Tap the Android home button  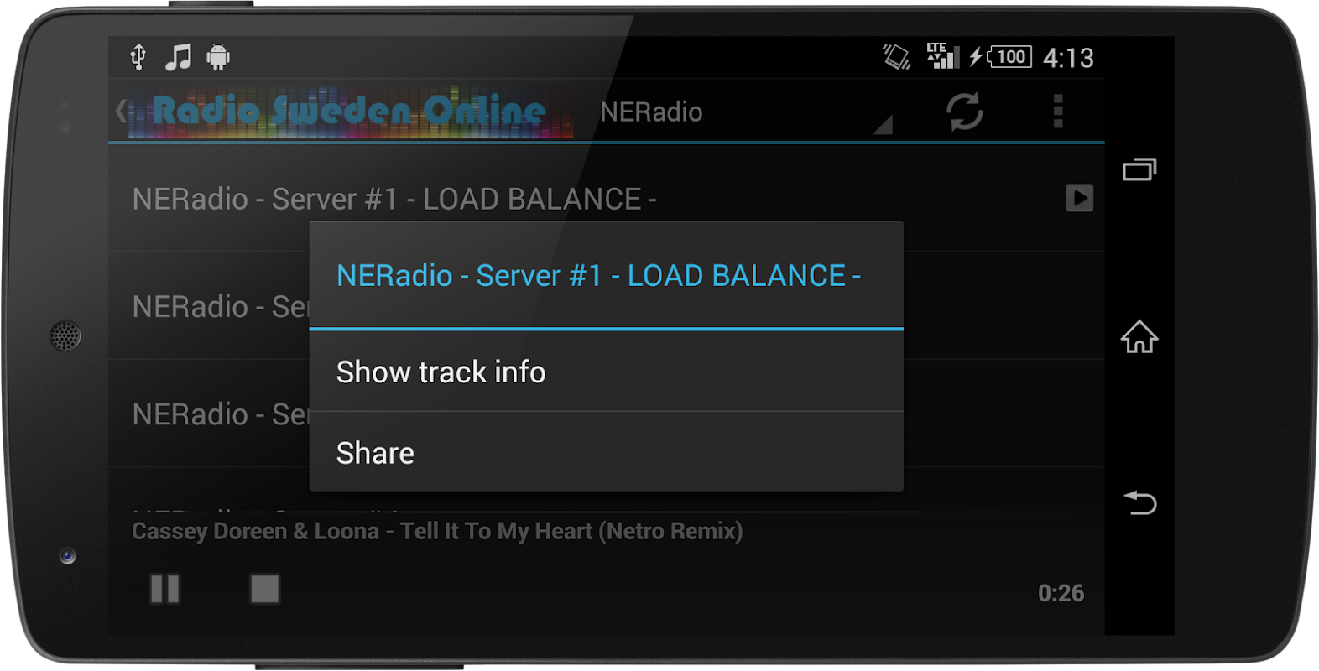coord(1139,336)
